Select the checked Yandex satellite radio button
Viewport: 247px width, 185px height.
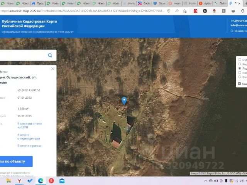240,69
